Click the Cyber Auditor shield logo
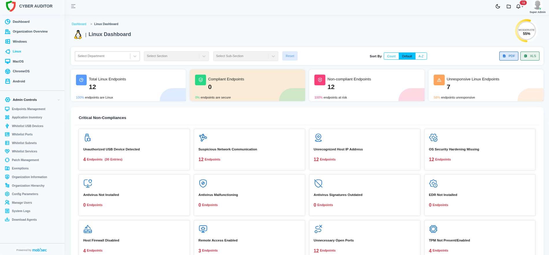Screen dimensions: 549x255 click(11, 6)
